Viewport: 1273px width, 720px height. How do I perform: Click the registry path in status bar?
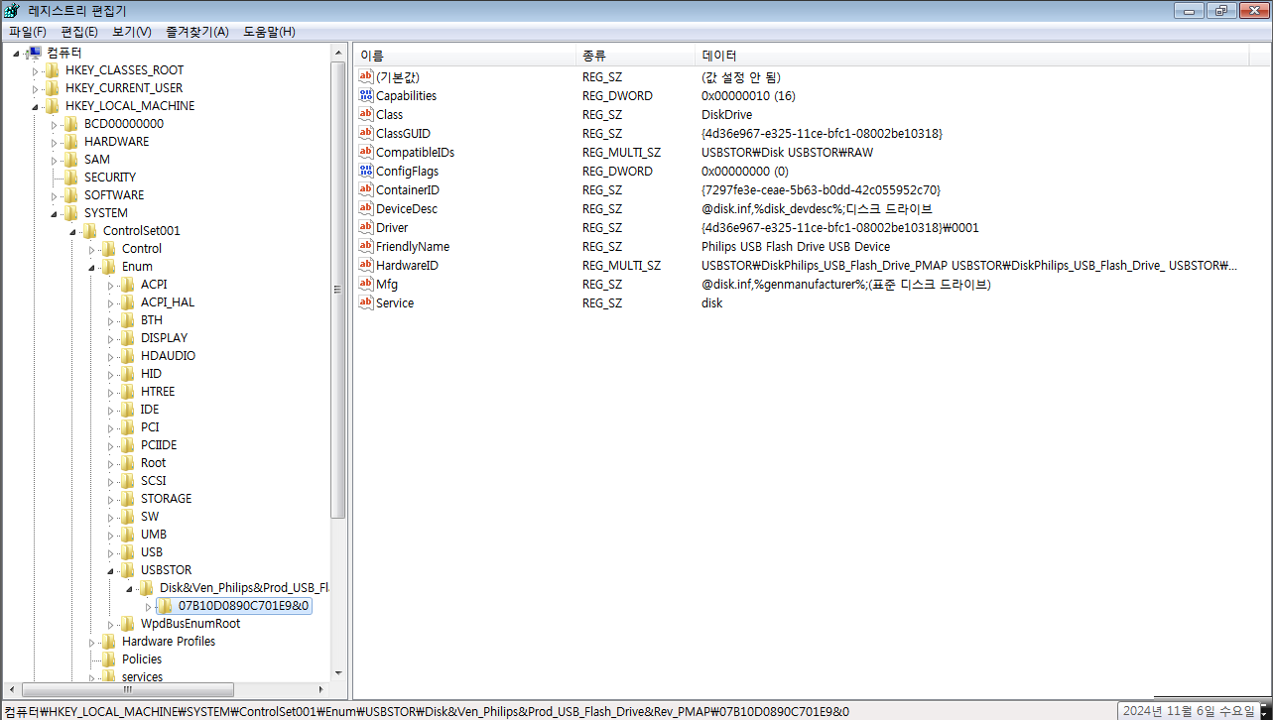427,711
